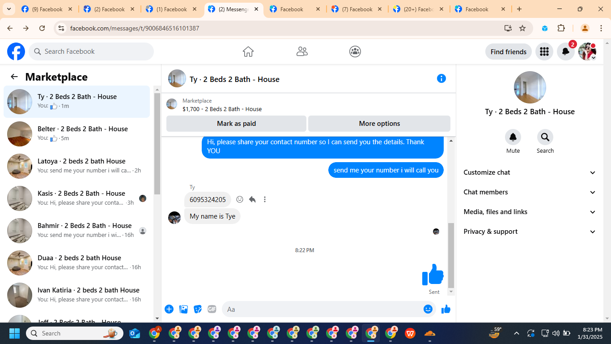
Task: Open the WPS Office taskbar icon
Action: pos(410,333)
